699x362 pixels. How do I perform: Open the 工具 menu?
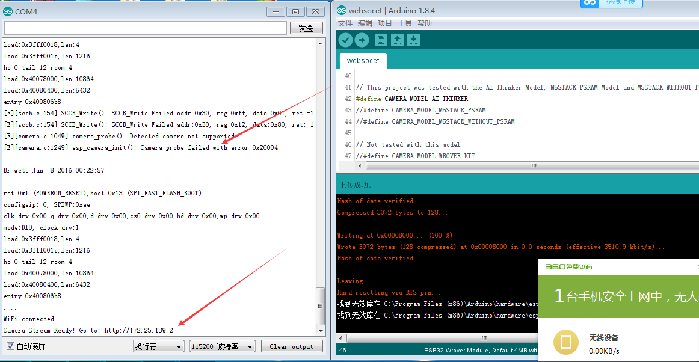[405, 23]
